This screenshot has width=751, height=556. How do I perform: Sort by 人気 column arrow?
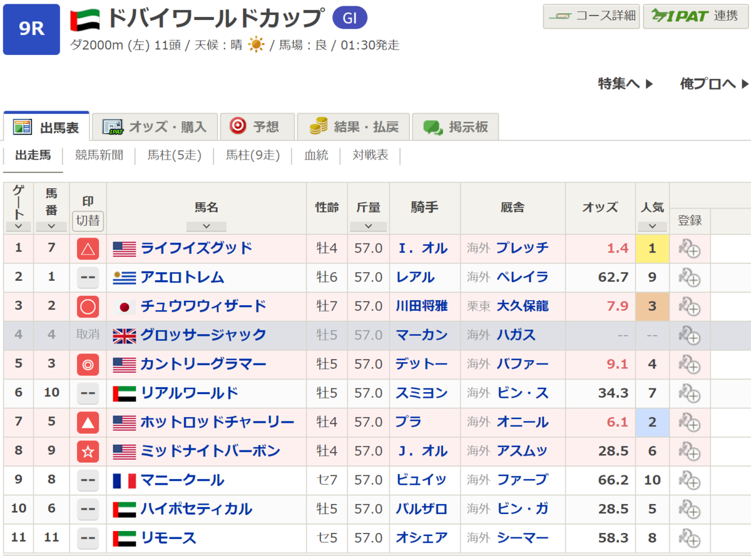(x=652, y=226)
